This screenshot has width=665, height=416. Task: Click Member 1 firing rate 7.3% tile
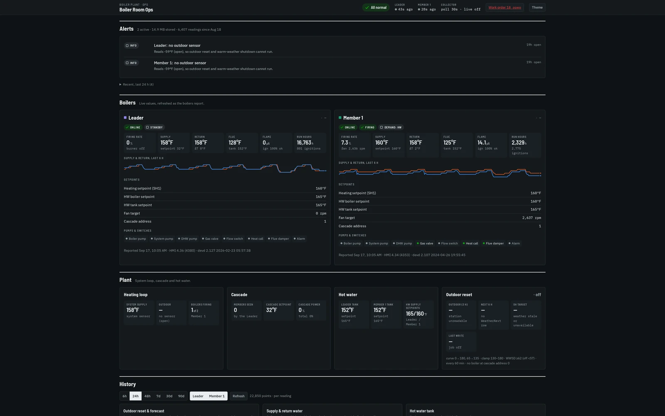pos(355,145)
